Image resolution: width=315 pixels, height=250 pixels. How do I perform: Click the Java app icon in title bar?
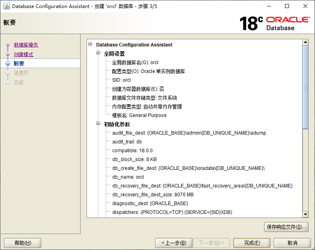click(6, 6)
